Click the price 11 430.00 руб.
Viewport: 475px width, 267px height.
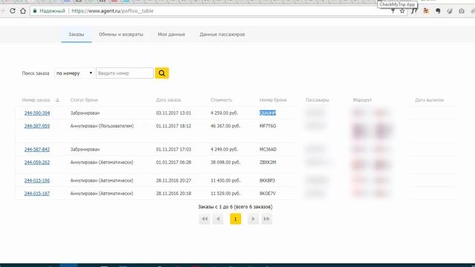[x=226, y=180]
